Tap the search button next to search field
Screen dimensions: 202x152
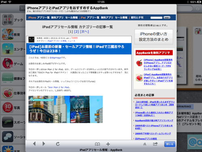pyautogui.click(x=167, y=17)
